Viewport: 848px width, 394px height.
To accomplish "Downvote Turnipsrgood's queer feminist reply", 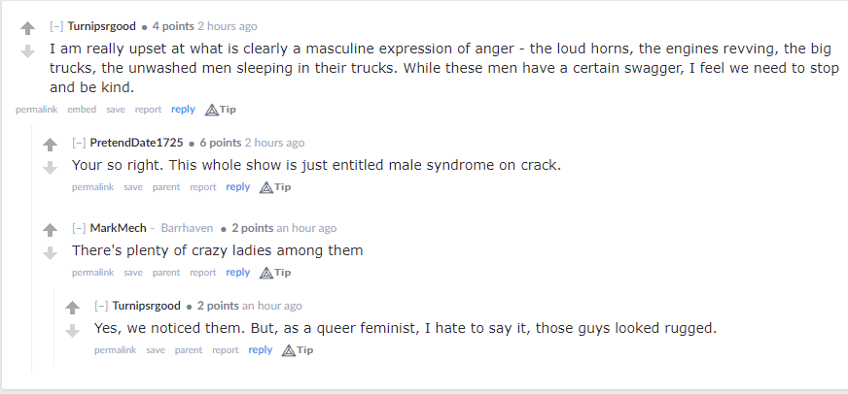I will click(72, 330).
